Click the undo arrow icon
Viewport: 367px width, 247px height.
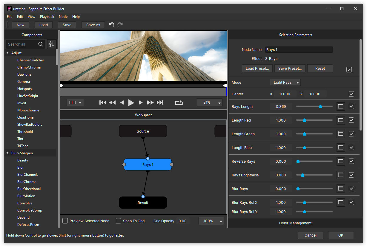point(112,25)
